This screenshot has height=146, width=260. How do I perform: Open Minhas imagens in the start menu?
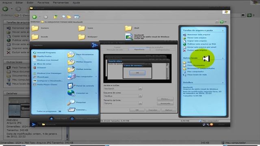click(x=80, y=62)
